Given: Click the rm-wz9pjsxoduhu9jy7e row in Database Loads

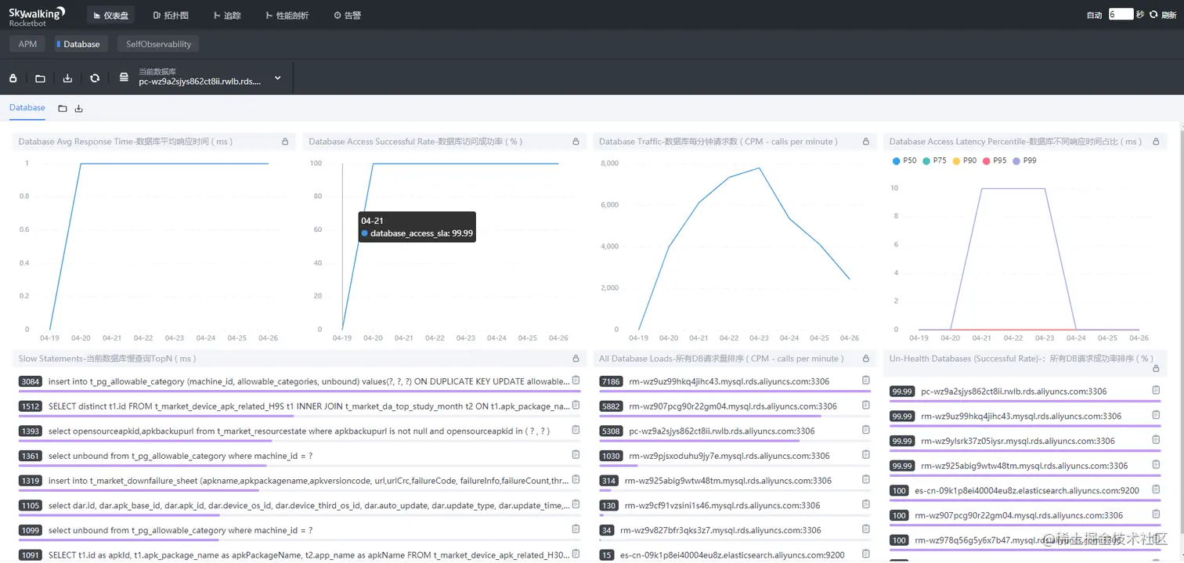Looking at the screenshot, I should (734, 457).
